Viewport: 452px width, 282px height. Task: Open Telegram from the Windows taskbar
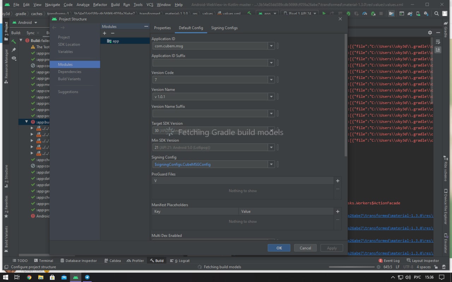point(87,277)
